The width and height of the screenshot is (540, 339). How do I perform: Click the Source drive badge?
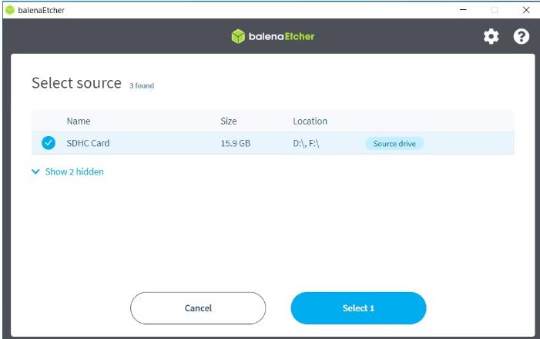(394, 144)
